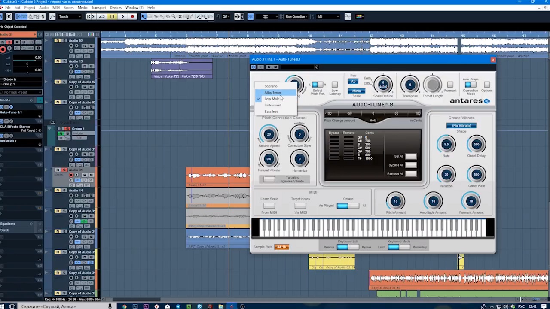Toggle Targeting Ignores Vibrato button

pos(269,179)
